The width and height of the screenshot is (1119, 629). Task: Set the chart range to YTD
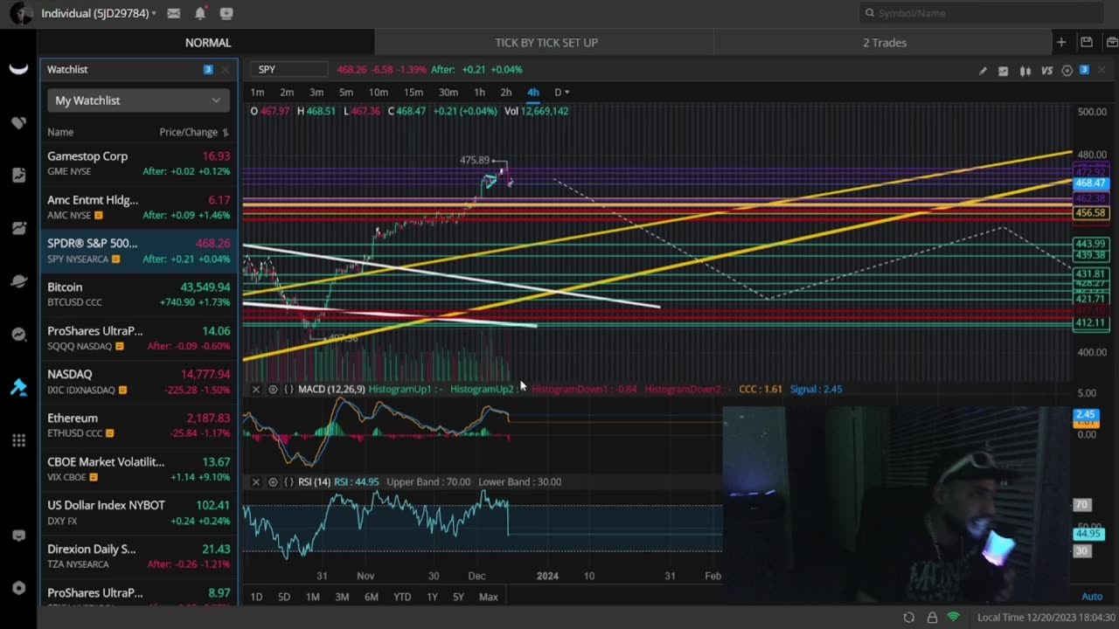click(402, 598)
